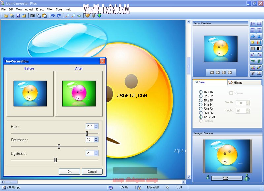Click the green vertical swap arrows tool
This screenshot has width=264, height=191.
coord(259,61)
